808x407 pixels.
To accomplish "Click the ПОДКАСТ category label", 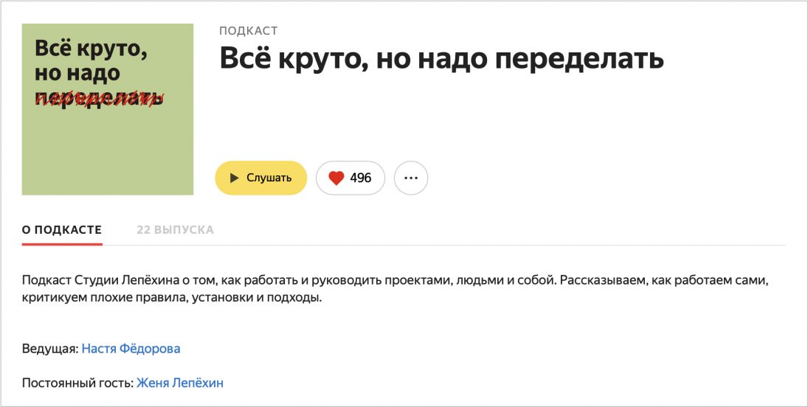I will click(248, 31).
